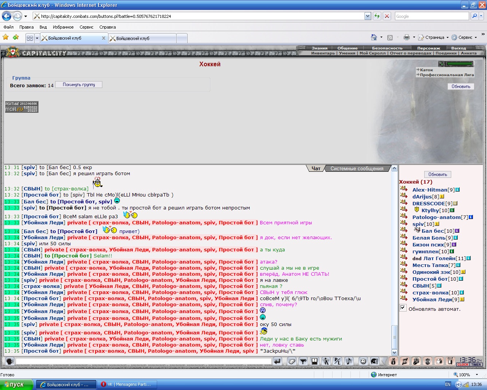The height and width of the screenshot is (390, 487).
Task: Switch to the CLOCK mode label
Action: [463, 364]
